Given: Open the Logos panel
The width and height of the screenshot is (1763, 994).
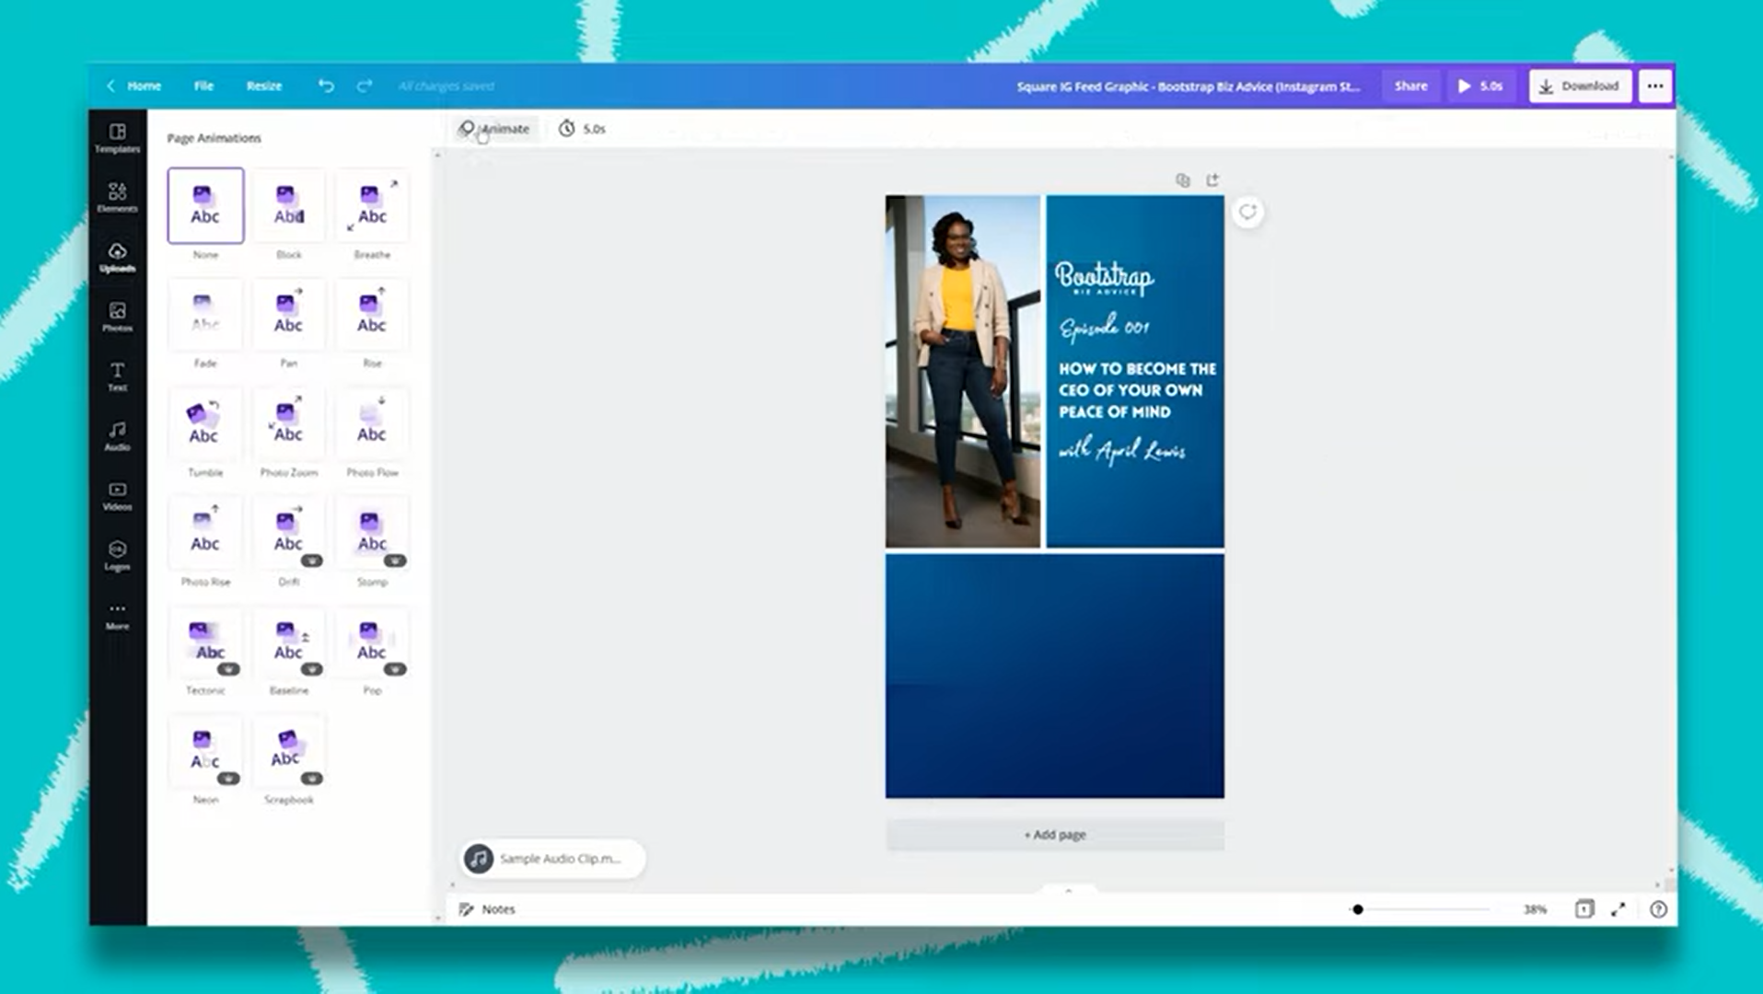Looking at the screenshot, I should click(x=117, y=557).
